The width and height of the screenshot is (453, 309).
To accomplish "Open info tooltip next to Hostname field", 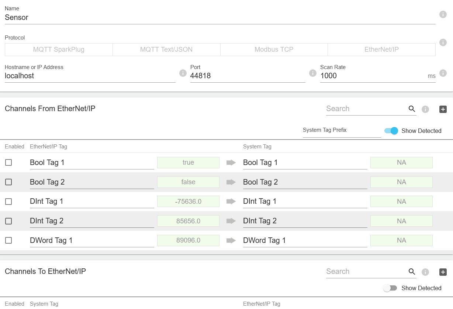I will [183, 73].
